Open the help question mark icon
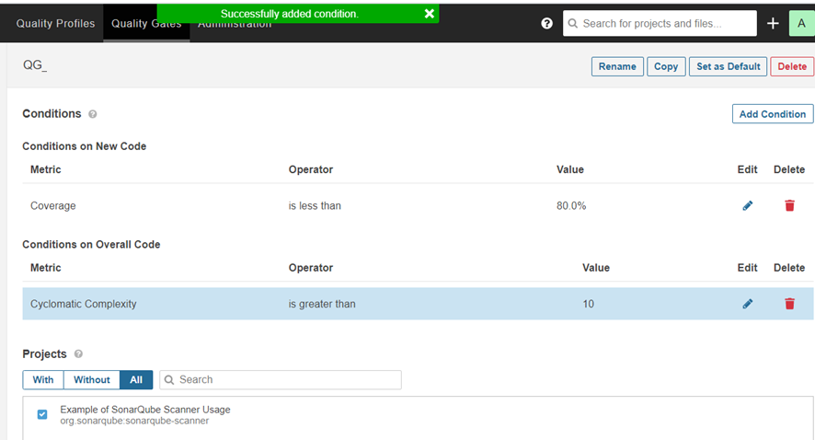Screen dimensions: 815x440 click(x=546, y=23)
